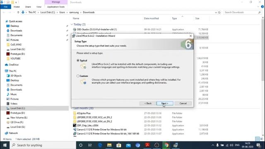265x149 pixels.
Task: Open Adobe Acrobat taskbar icon
Action: pyautogui.click(x=147, y=145)
